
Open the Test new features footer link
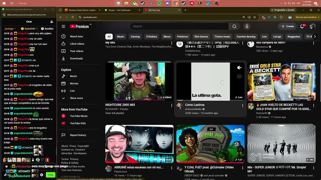coord(71,170)
